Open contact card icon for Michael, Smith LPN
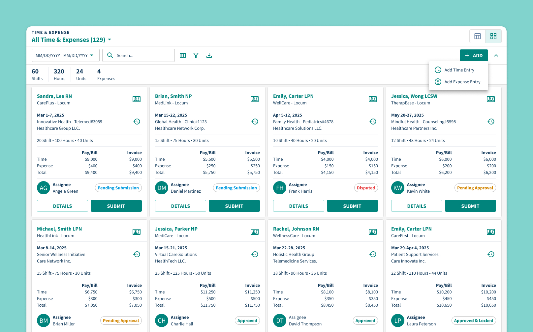533x332 pixels. (137, 232)
